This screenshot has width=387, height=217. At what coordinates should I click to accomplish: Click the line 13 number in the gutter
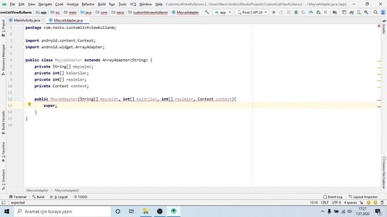(10, 105)
